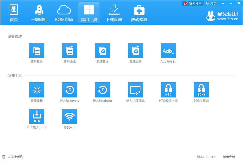Image resolution: width=243 pixels, height=162 pixels.
Task: Open 系统备份 system backup tool
Action: point(103,51)
